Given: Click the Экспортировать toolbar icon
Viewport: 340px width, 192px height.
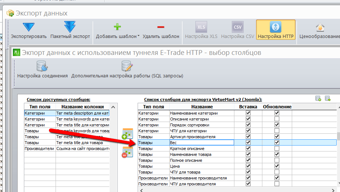Looking at the screenshot, I should point(29,27).
